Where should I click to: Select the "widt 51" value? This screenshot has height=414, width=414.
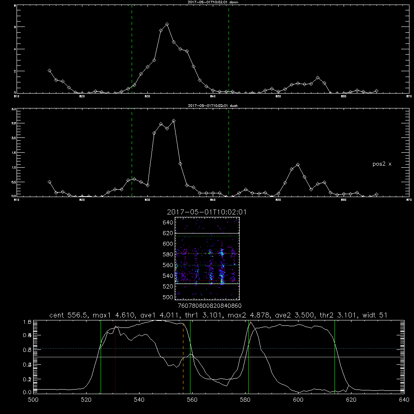(375, 315)
